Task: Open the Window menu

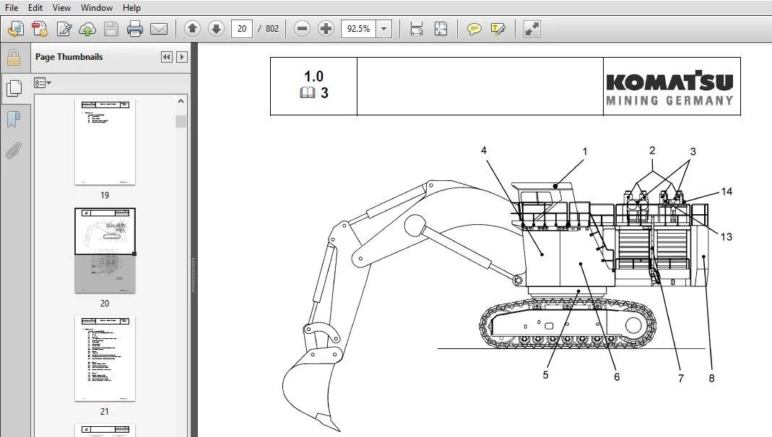Action: pos(97,8)
